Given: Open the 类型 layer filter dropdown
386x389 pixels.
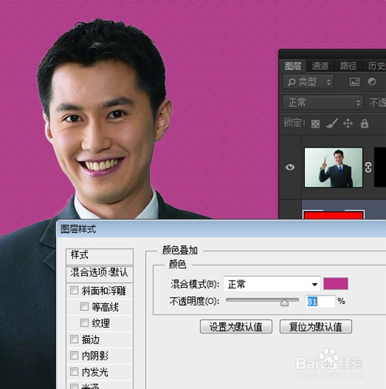Looking at the screenshot, I should [308, 82].
